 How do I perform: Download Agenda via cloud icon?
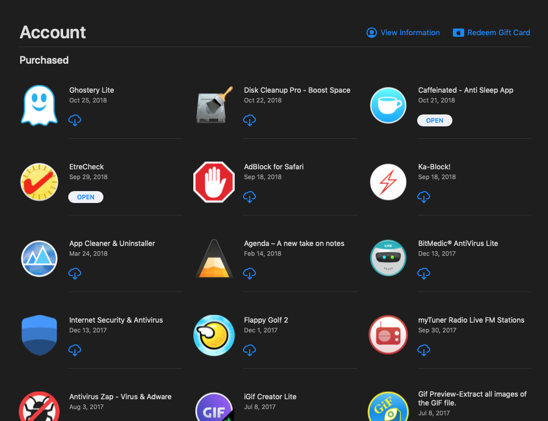[250, 273]
